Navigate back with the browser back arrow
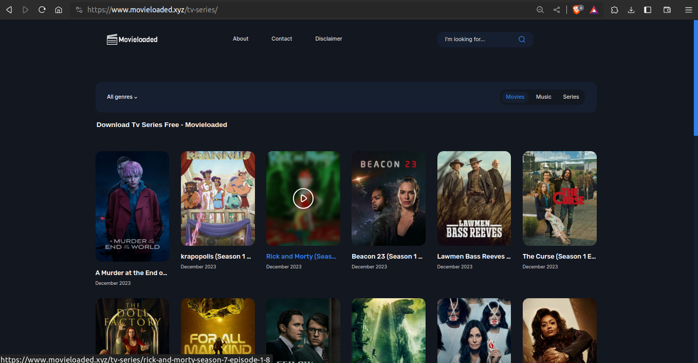Screen dimensions: 698x363 (x=9, y=9)
